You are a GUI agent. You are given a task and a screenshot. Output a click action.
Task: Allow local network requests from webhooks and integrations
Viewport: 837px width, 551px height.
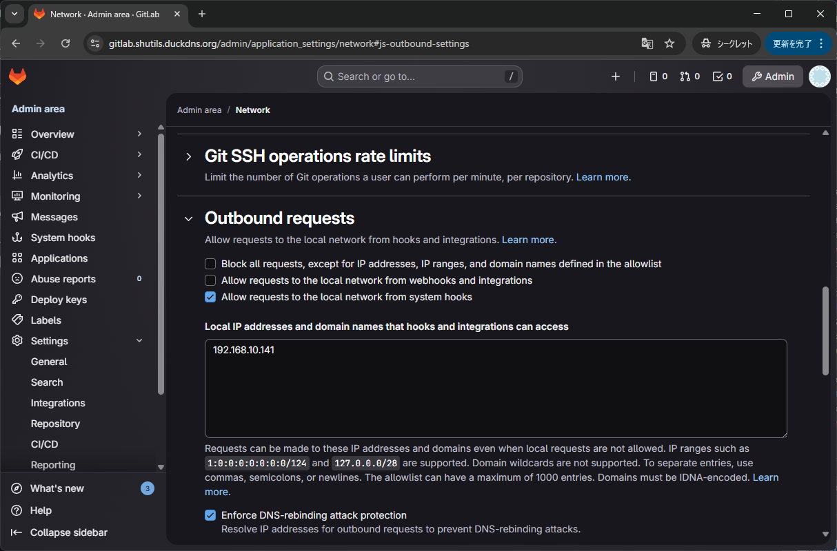tap(210, 280)
